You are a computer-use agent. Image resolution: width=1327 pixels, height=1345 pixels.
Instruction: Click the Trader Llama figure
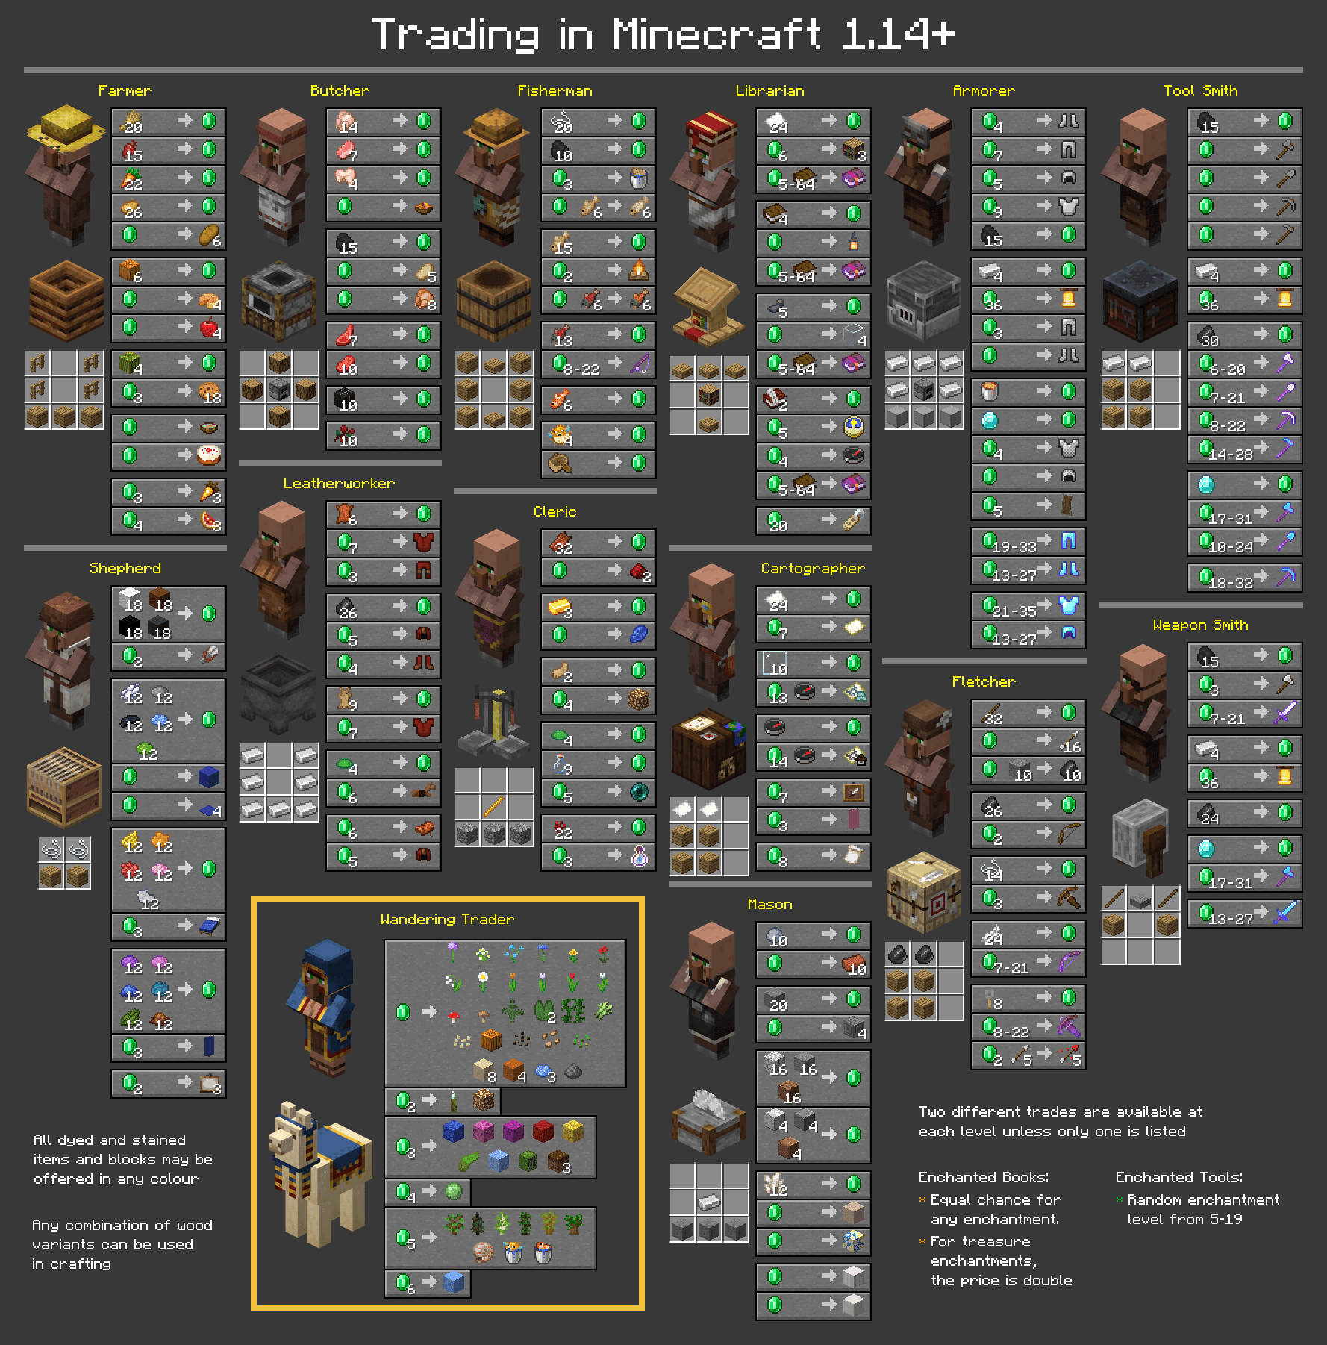[319, 1173]
